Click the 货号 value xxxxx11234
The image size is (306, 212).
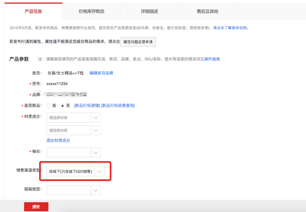tap(57, 84)
